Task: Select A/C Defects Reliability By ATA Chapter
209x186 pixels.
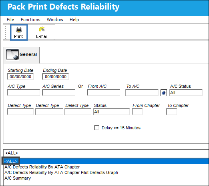Action: point(42,167)
